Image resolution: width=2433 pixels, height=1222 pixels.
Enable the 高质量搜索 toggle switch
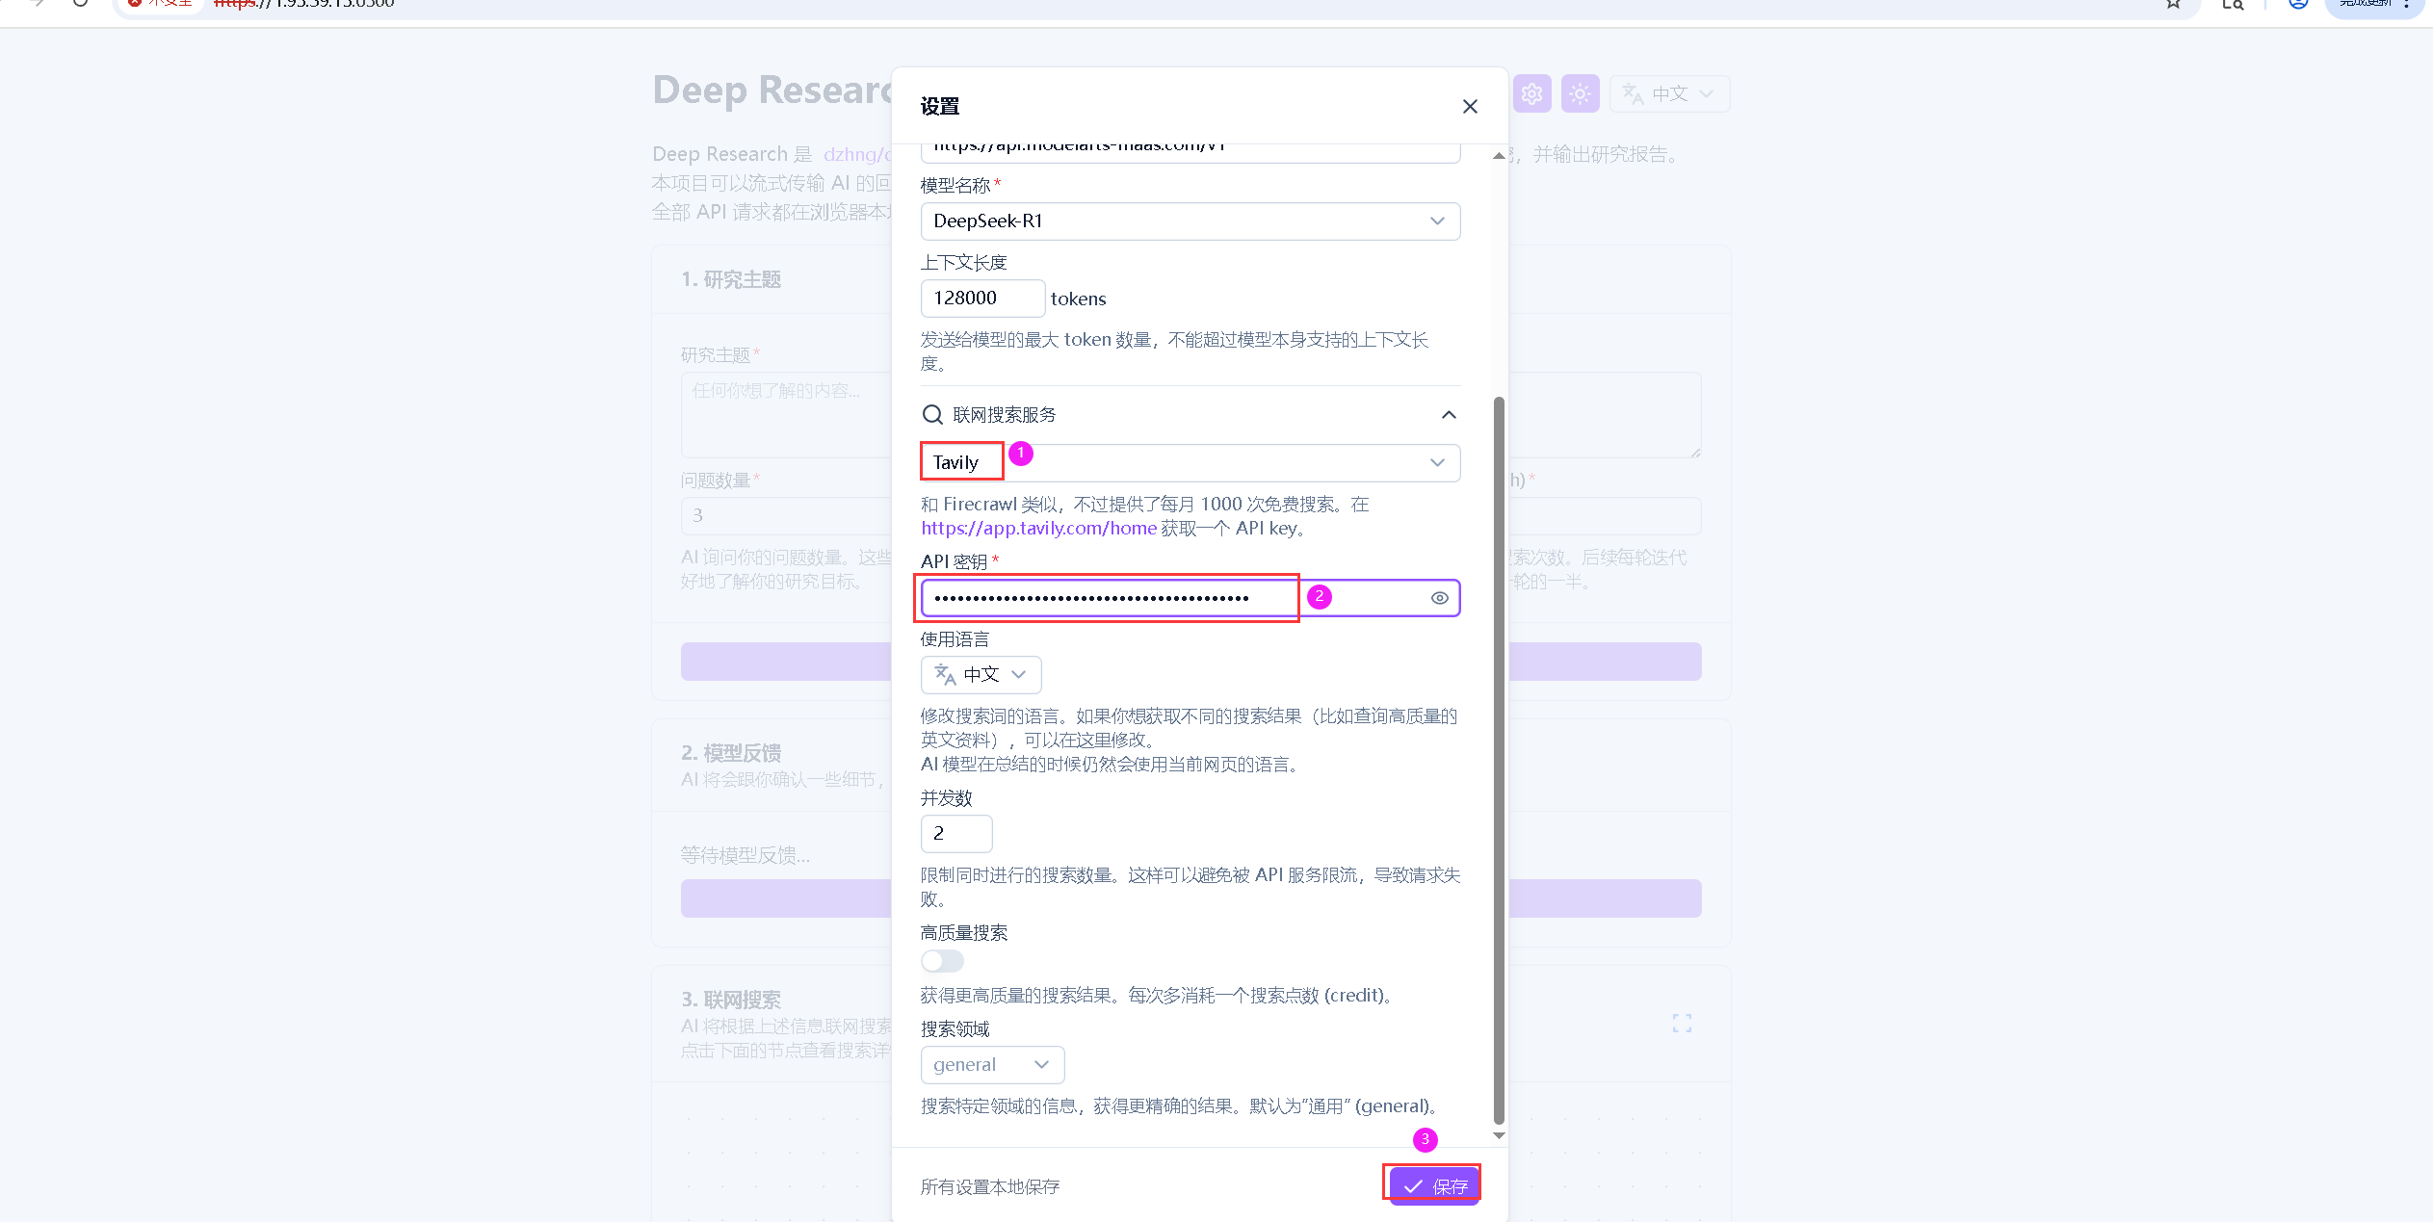tap(942, 961)
